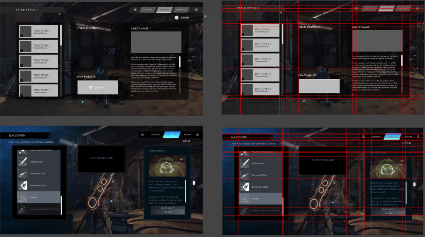Screen dimensions: 425x237
Task: Select the highlighted white tab in red-grid wireframe
Action: point(386,8)
